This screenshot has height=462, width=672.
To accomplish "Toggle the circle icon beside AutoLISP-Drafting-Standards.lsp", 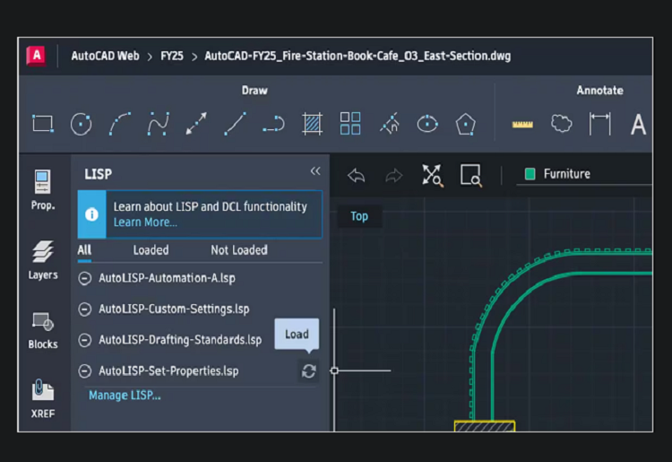I will point(85,340).
